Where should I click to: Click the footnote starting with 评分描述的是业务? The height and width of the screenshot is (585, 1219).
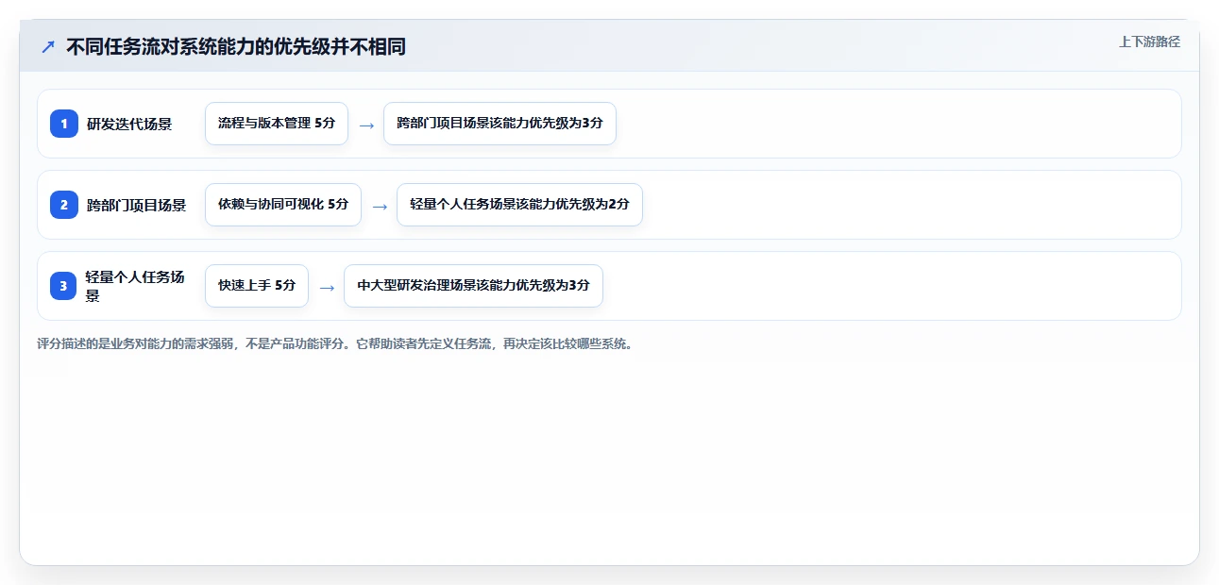336,343
